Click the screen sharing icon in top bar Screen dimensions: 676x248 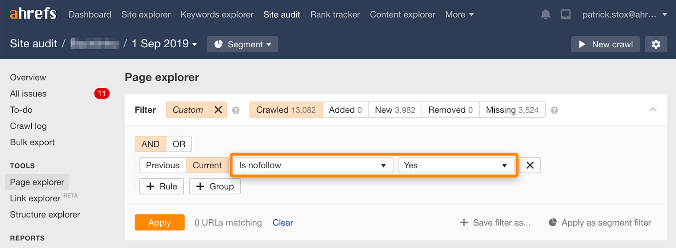tap(565, 14)
